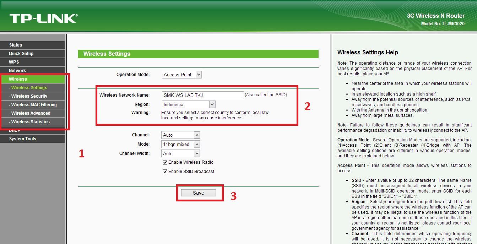Open the WPS menu

[x=32, y=62]
